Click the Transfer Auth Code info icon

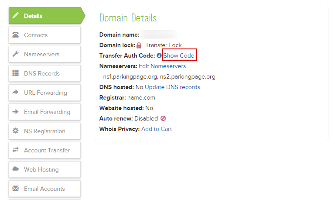[x=159, y=56]
